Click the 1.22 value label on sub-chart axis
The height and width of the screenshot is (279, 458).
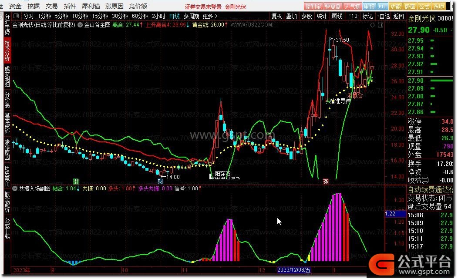(395, 214)
